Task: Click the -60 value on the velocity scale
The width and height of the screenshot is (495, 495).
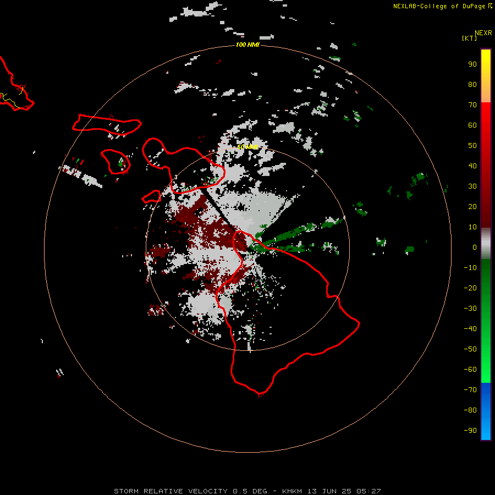Action: coord(470,370)
